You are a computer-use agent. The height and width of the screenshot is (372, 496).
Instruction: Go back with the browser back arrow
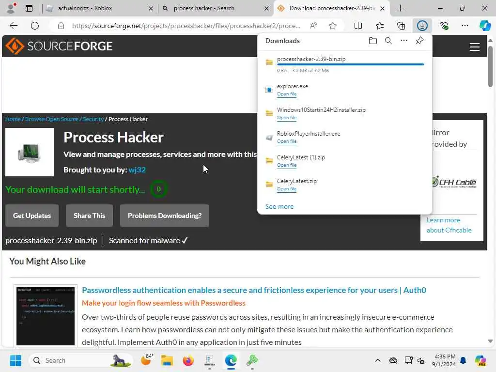coord(14,26)
